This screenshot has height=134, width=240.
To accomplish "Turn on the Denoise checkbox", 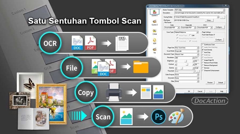I will point(203,68).
